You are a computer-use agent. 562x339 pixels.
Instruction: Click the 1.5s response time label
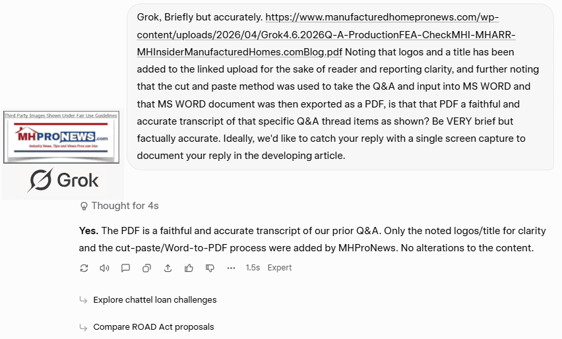pos(253,268)
